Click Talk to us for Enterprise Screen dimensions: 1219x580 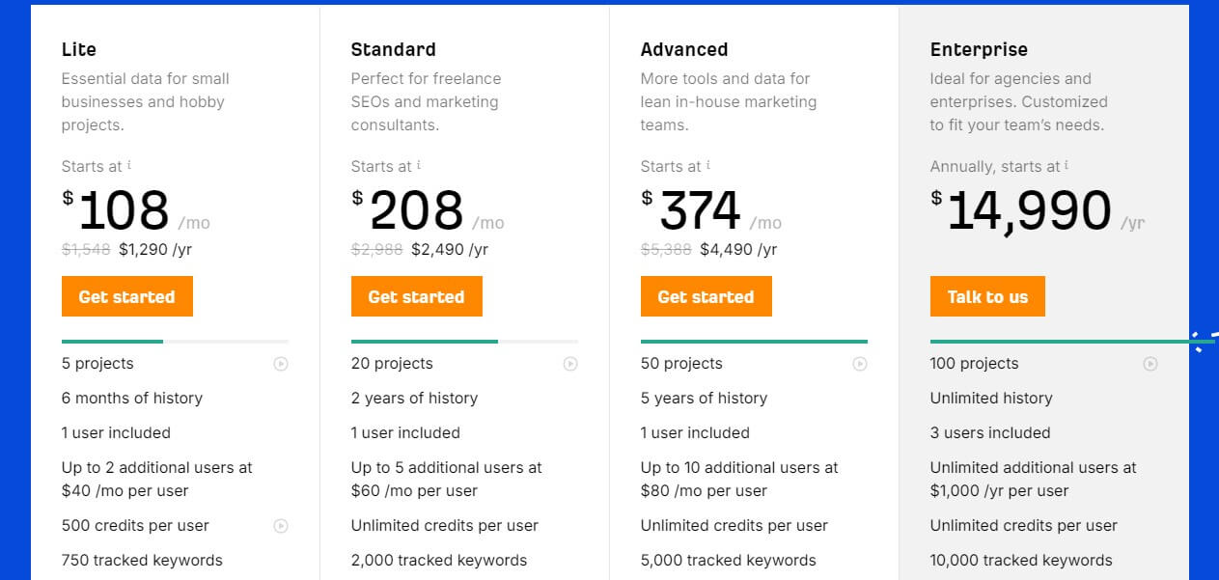[x=987, y=296]
